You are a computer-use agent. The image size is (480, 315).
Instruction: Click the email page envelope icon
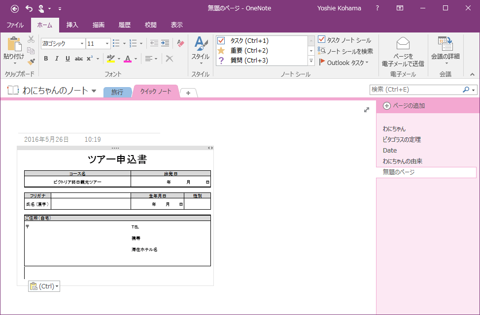pos(403,44)
